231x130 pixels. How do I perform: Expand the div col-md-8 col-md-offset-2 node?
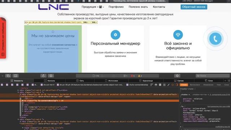click(18, 90)
